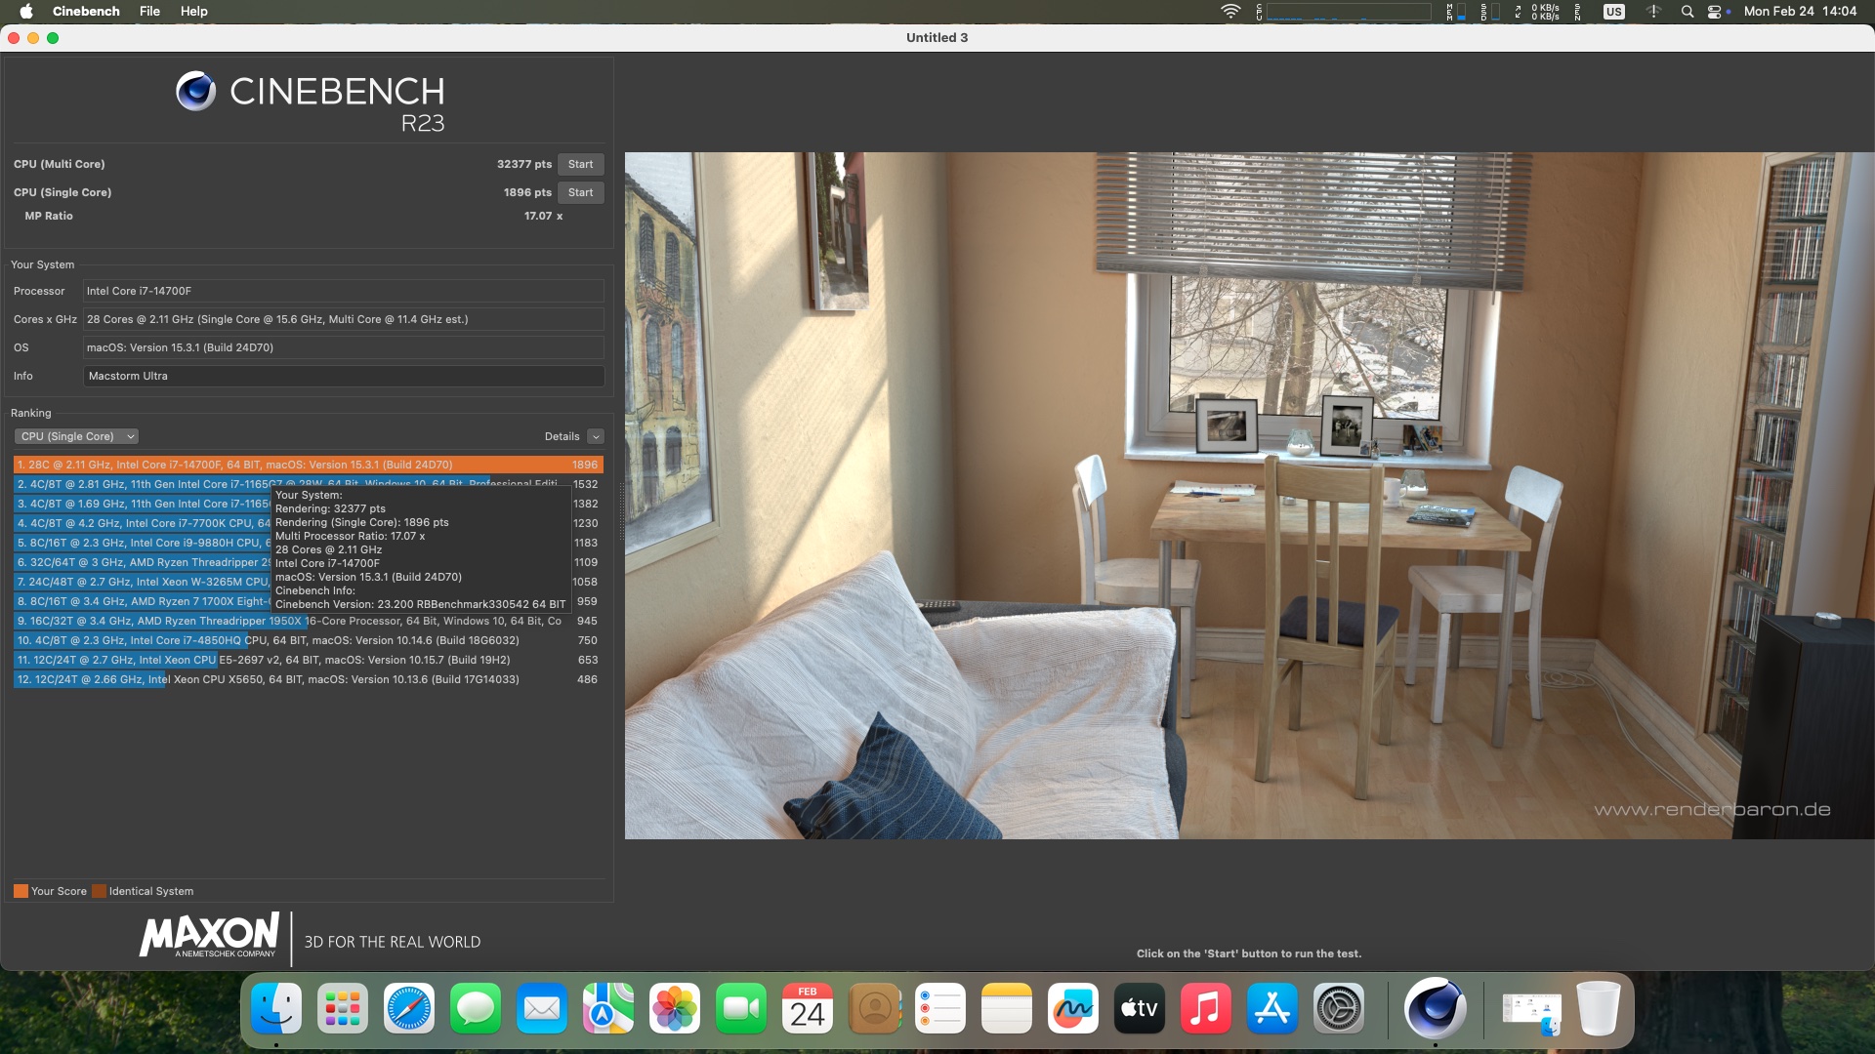Open Control Center in the menu bar

point(1715,12)
